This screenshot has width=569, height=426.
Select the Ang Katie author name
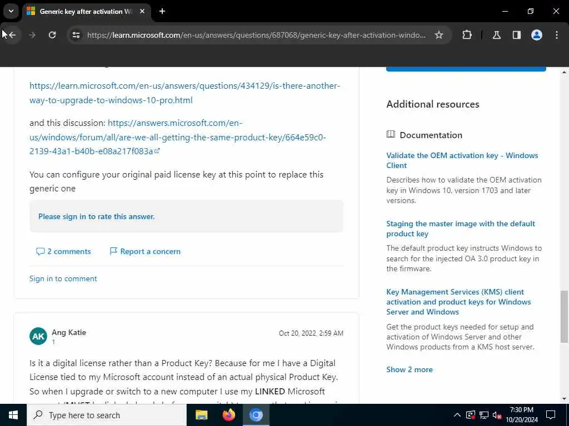coord(69,332)
